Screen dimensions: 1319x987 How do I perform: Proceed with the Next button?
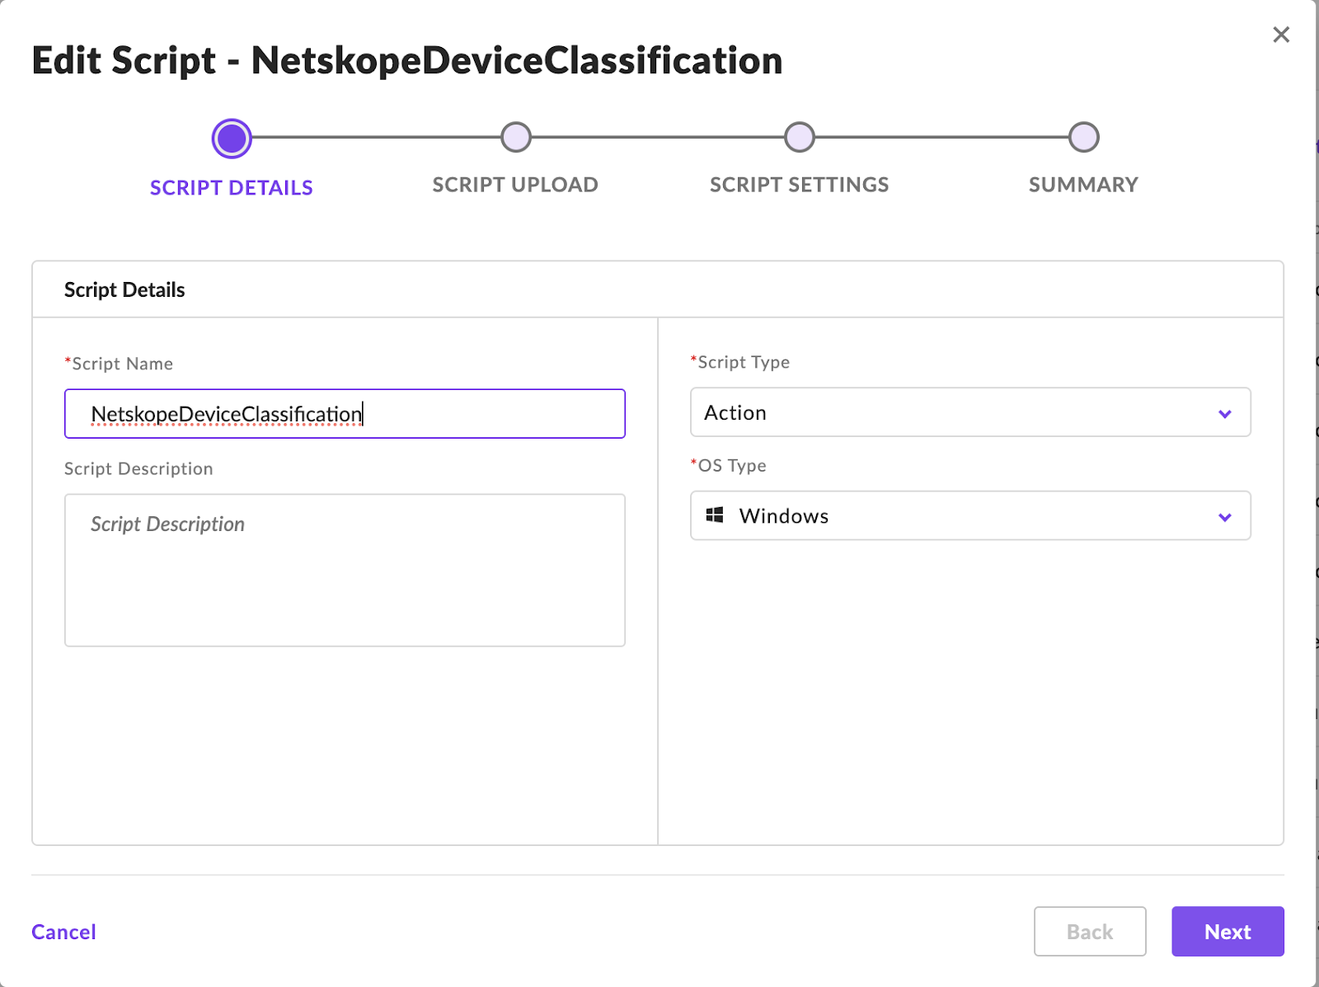coord(1227,932)
